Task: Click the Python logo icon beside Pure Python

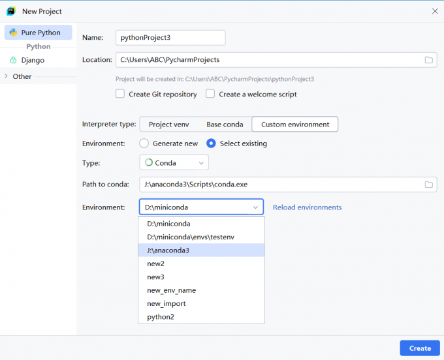Action: [13, 33]
